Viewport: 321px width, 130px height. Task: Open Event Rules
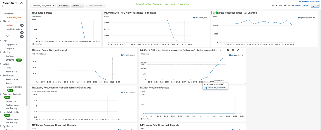[8, 68]
